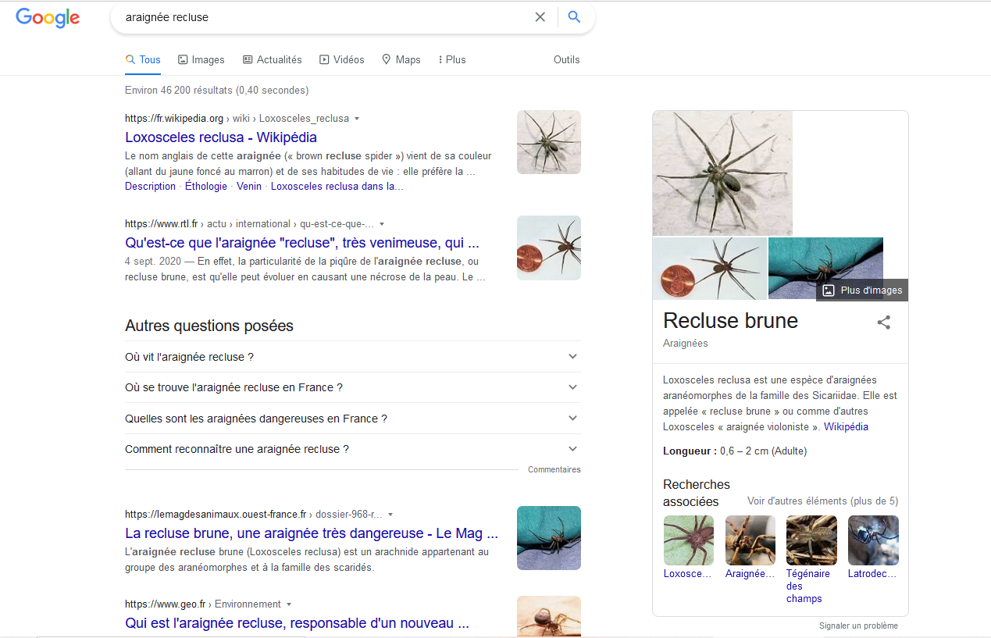Open dropdown arrow next to rtl.fr URL
This screenshot has height=638, width=991.
[x=382, y=224]
